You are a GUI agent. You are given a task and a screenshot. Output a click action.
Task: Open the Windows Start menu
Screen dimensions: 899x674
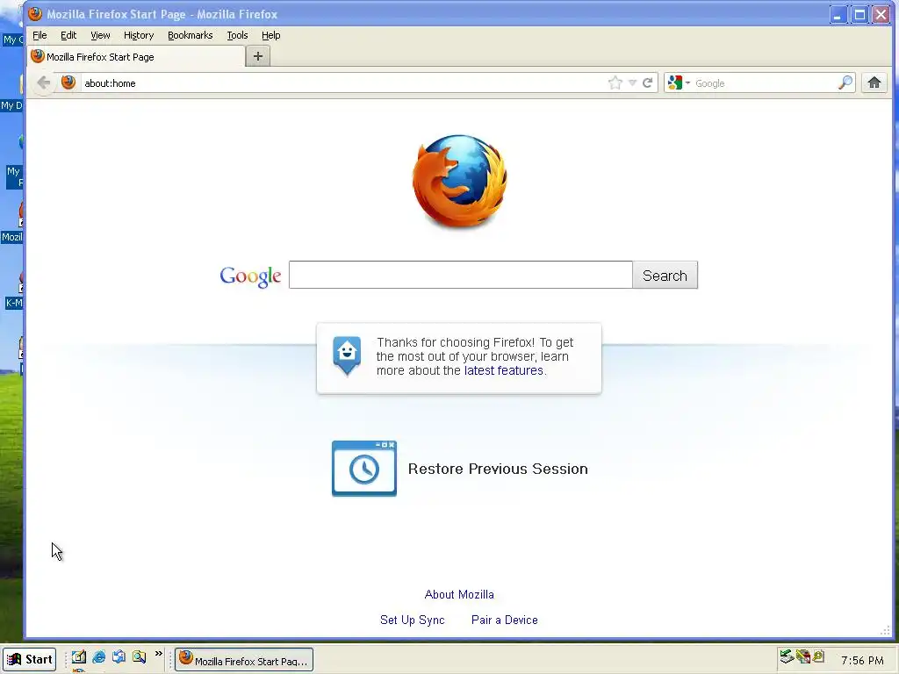tap(29, 659)
